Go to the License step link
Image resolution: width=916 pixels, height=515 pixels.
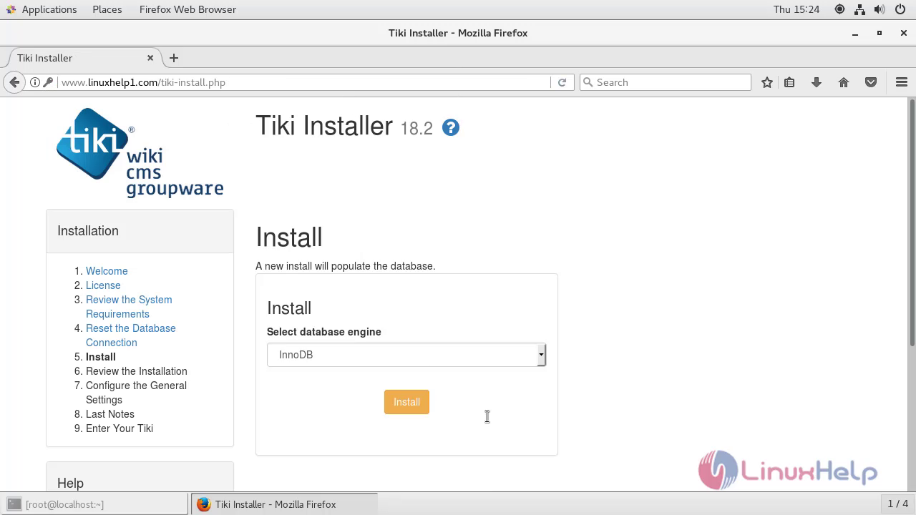coord(103,285)
